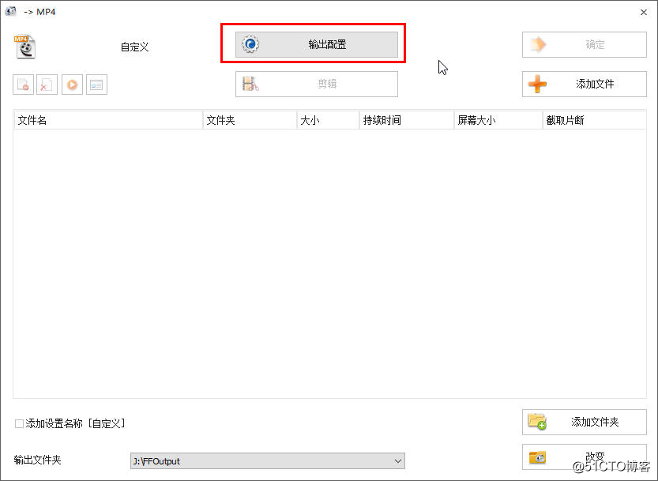Viewport: 658px width, 481px height.
Task: Expand the 输出文件夹 dropdown arrow
Action: (398, 460)
